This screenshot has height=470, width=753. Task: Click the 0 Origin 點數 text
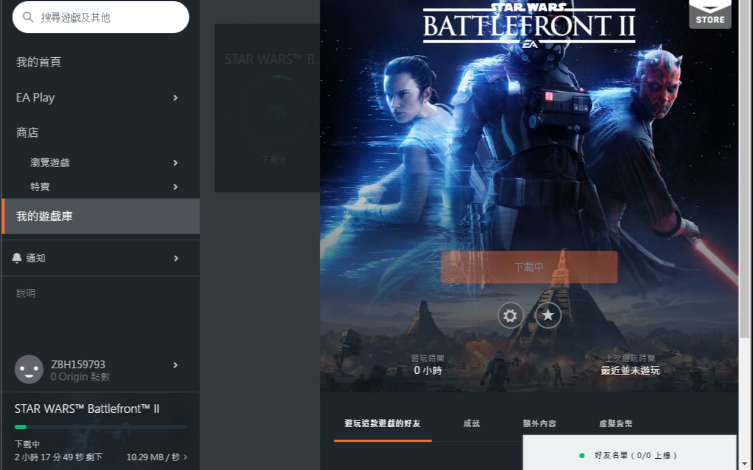(80, 377)
